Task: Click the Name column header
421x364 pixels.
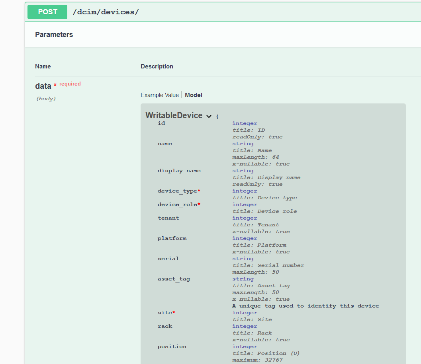Action: pos(43,66)
